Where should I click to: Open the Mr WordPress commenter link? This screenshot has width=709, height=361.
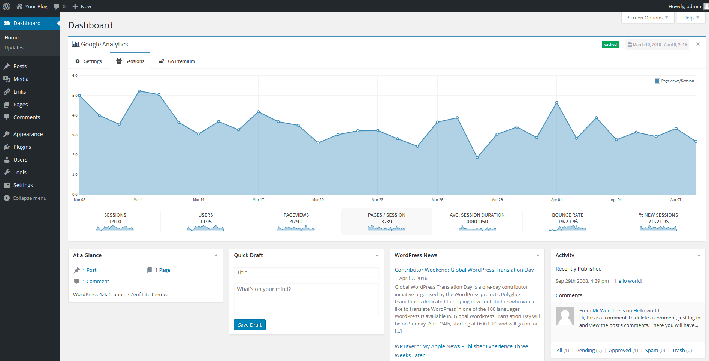(x=609, y=310)
